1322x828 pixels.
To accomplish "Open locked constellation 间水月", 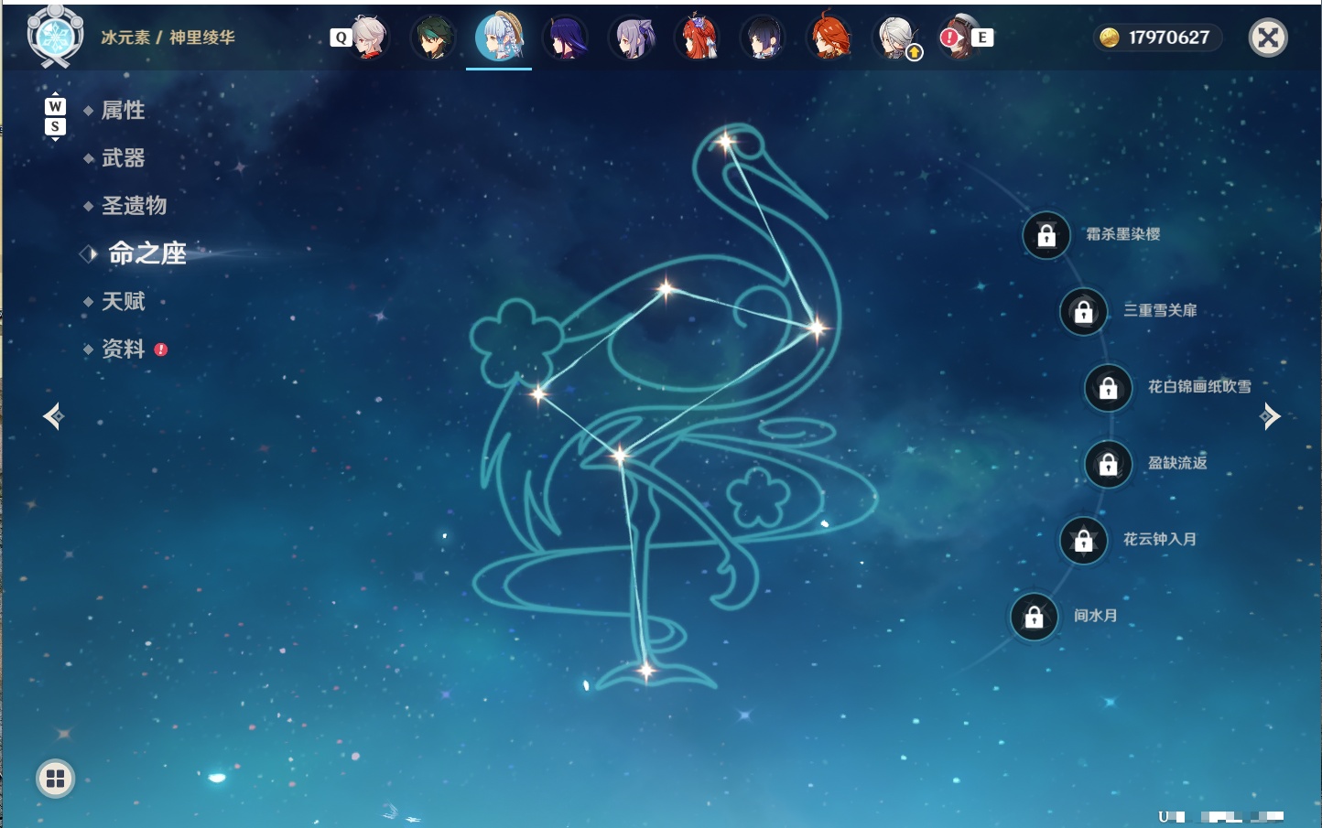I will click(1034, 617).
